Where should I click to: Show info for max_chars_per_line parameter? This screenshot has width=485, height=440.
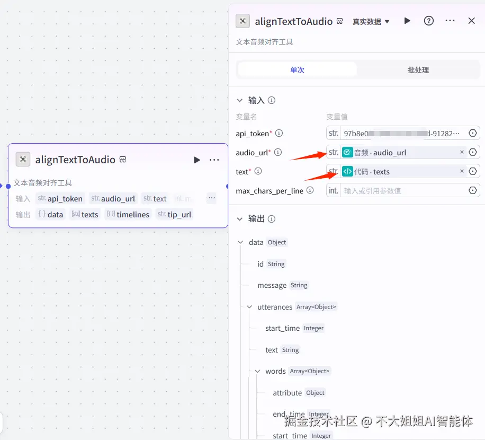click(x=310, y=190)
